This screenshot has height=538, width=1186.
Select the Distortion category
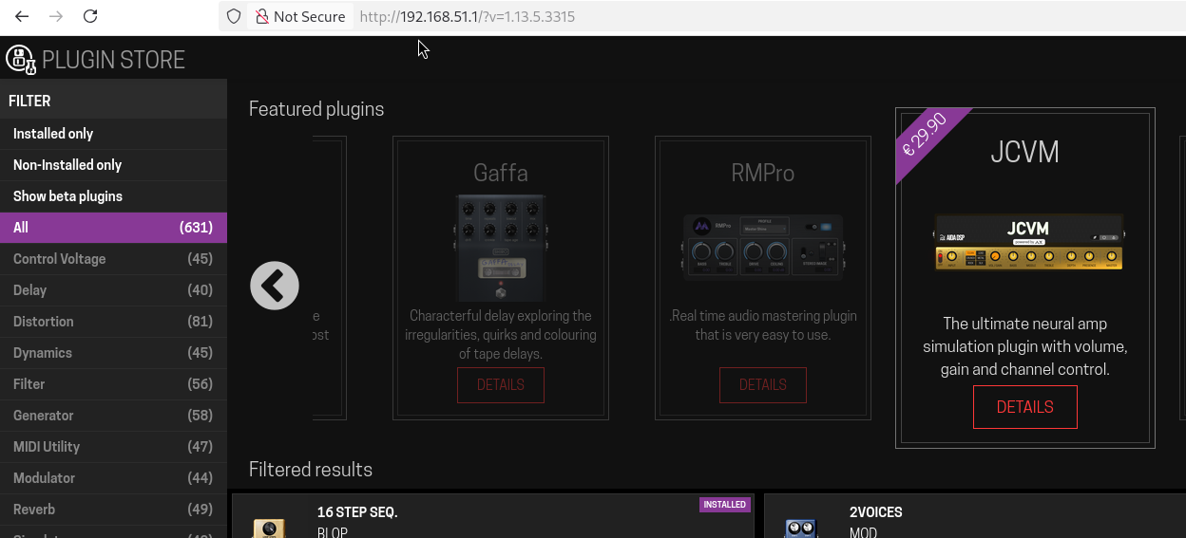click(113, 322)
